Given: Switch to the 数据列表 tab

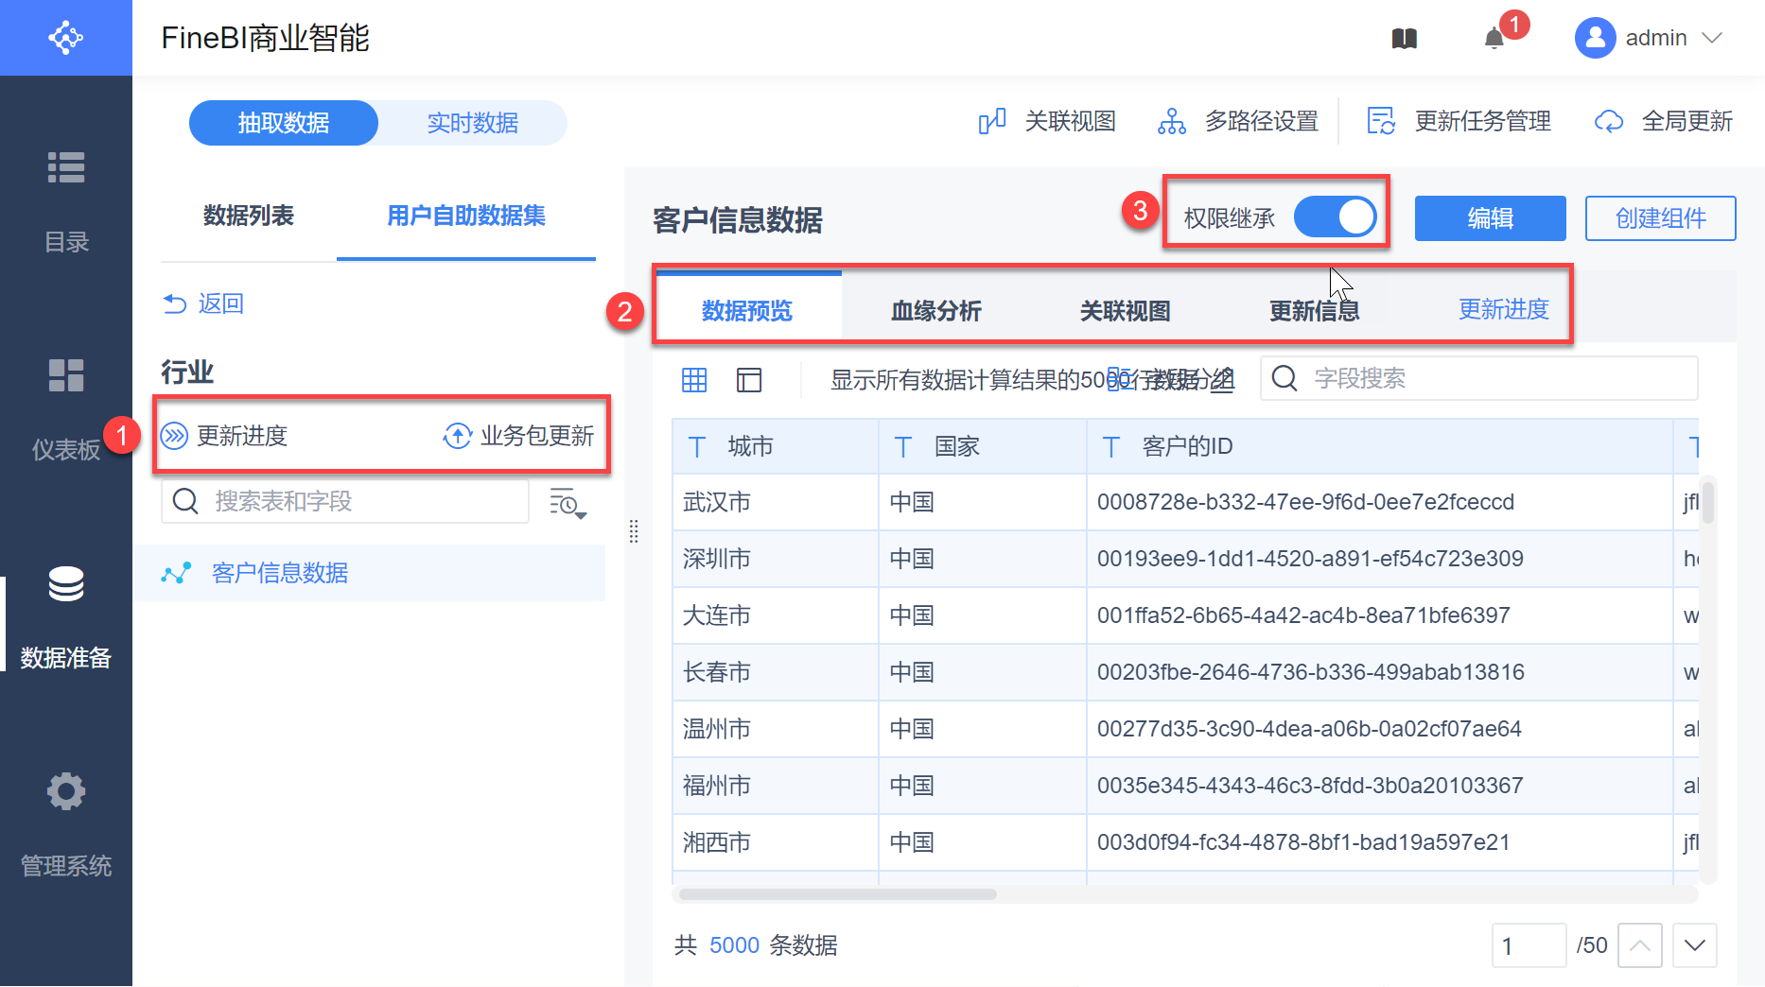Looking at the screenshot, I should coord(249,216).
